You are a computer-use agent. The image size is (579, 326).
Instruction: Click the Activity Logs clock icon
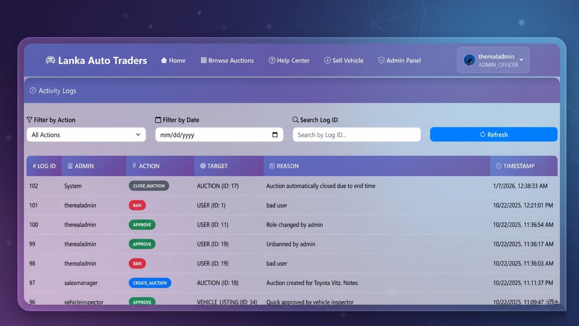(x=33, y=91)
